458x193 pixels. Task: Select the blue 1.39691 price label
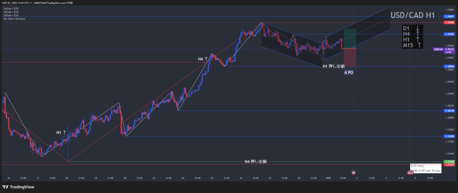449,16
